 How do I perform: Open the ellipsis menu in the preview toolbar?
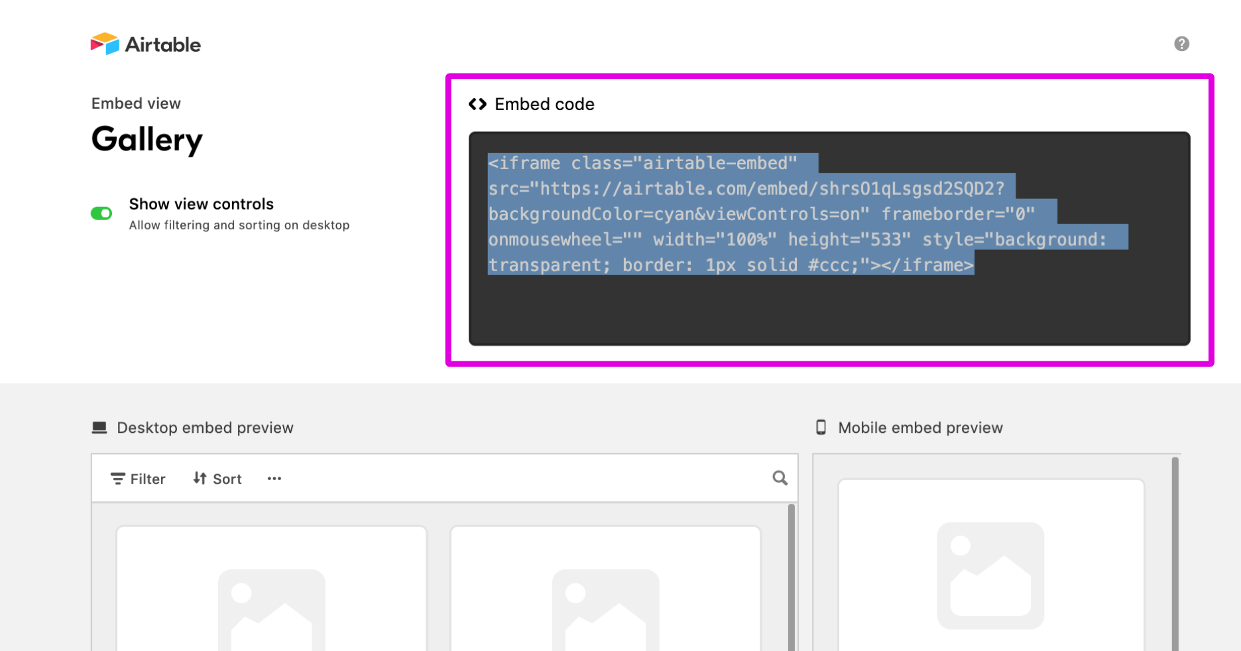(x=274, y=478)
